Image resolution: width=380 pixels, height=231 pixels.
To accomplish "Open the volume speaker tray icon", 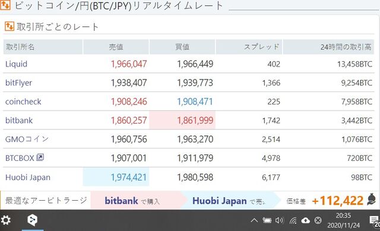I will (280, 220).
